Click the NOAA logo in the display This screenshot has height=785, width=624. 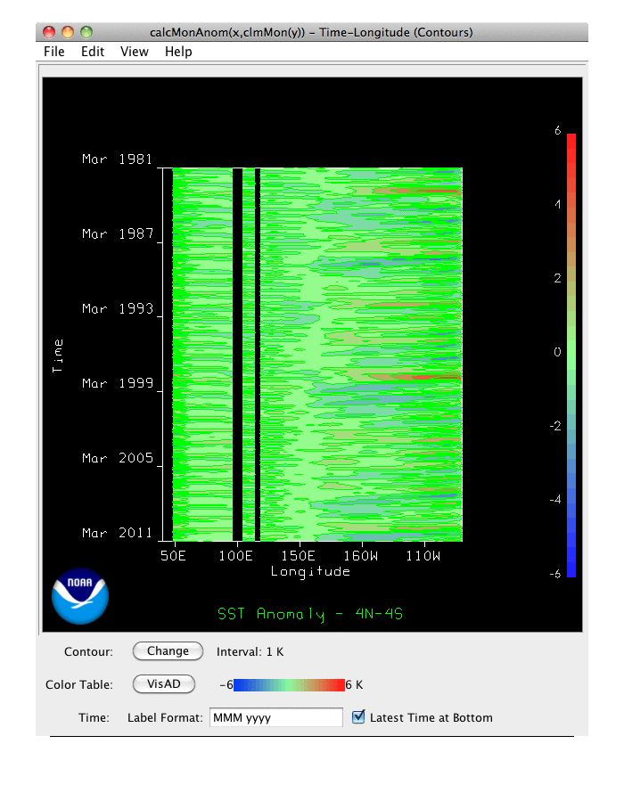tap(80, 596)
